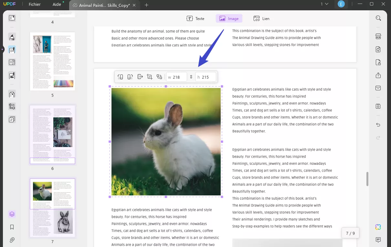Share the file via share icon
Image resolution: width=391 pixels, height=247 pixels.
pos(378,75)
